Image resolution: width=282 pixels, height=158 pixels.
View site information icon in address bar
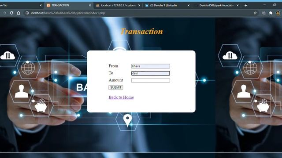pos(27,13)
